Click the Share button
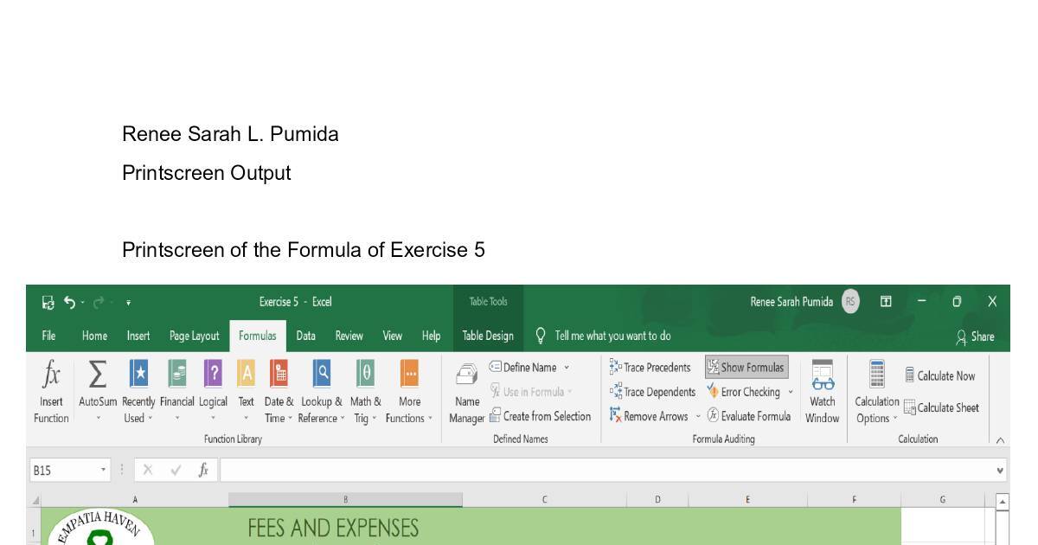Screen dimensions: 1038x545 (x=975, y=337)
